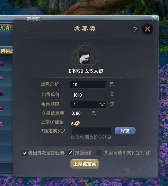Open the 寄售期限 days dropdown
Viewport: 168px width, 186px height.
pyautogui.click(x=88, y=104)
